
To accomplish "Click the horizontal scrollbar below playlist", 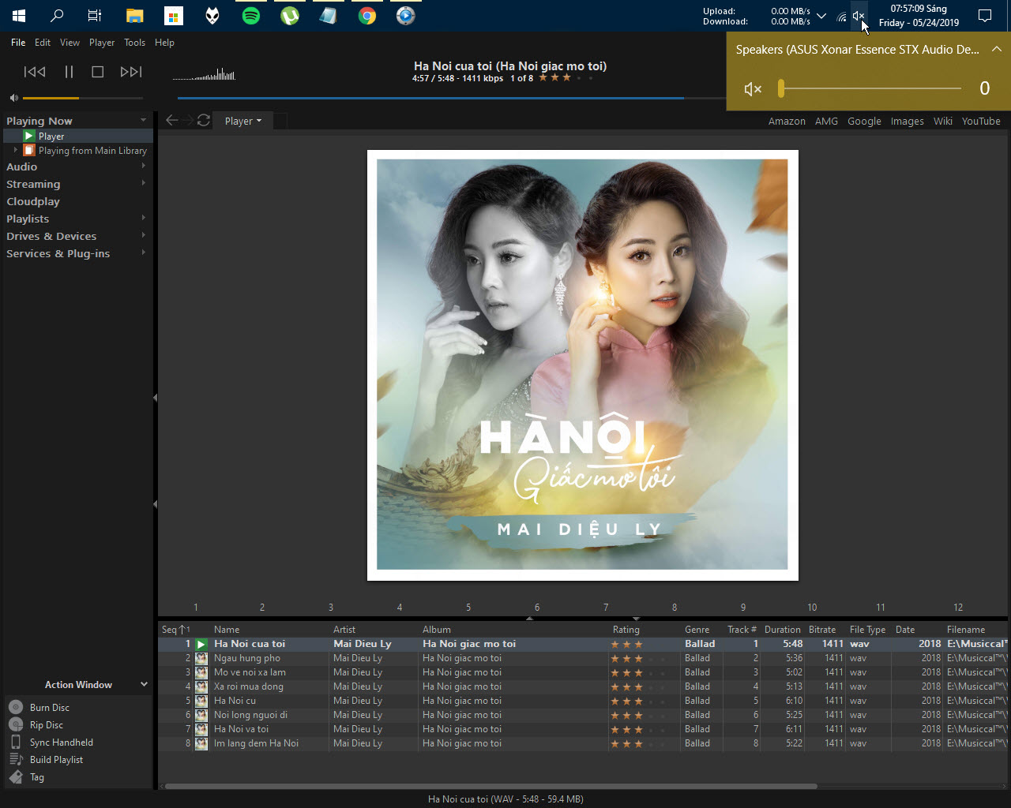I will point(490,786).
